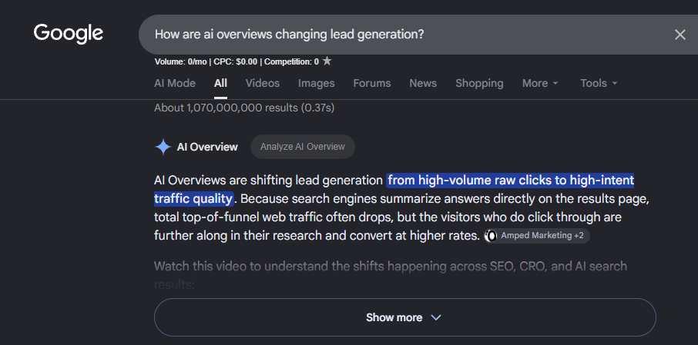This screenshot has width=698, height=345.
Task: Expand the overview with Show more
Action: [x=405, y=317]
